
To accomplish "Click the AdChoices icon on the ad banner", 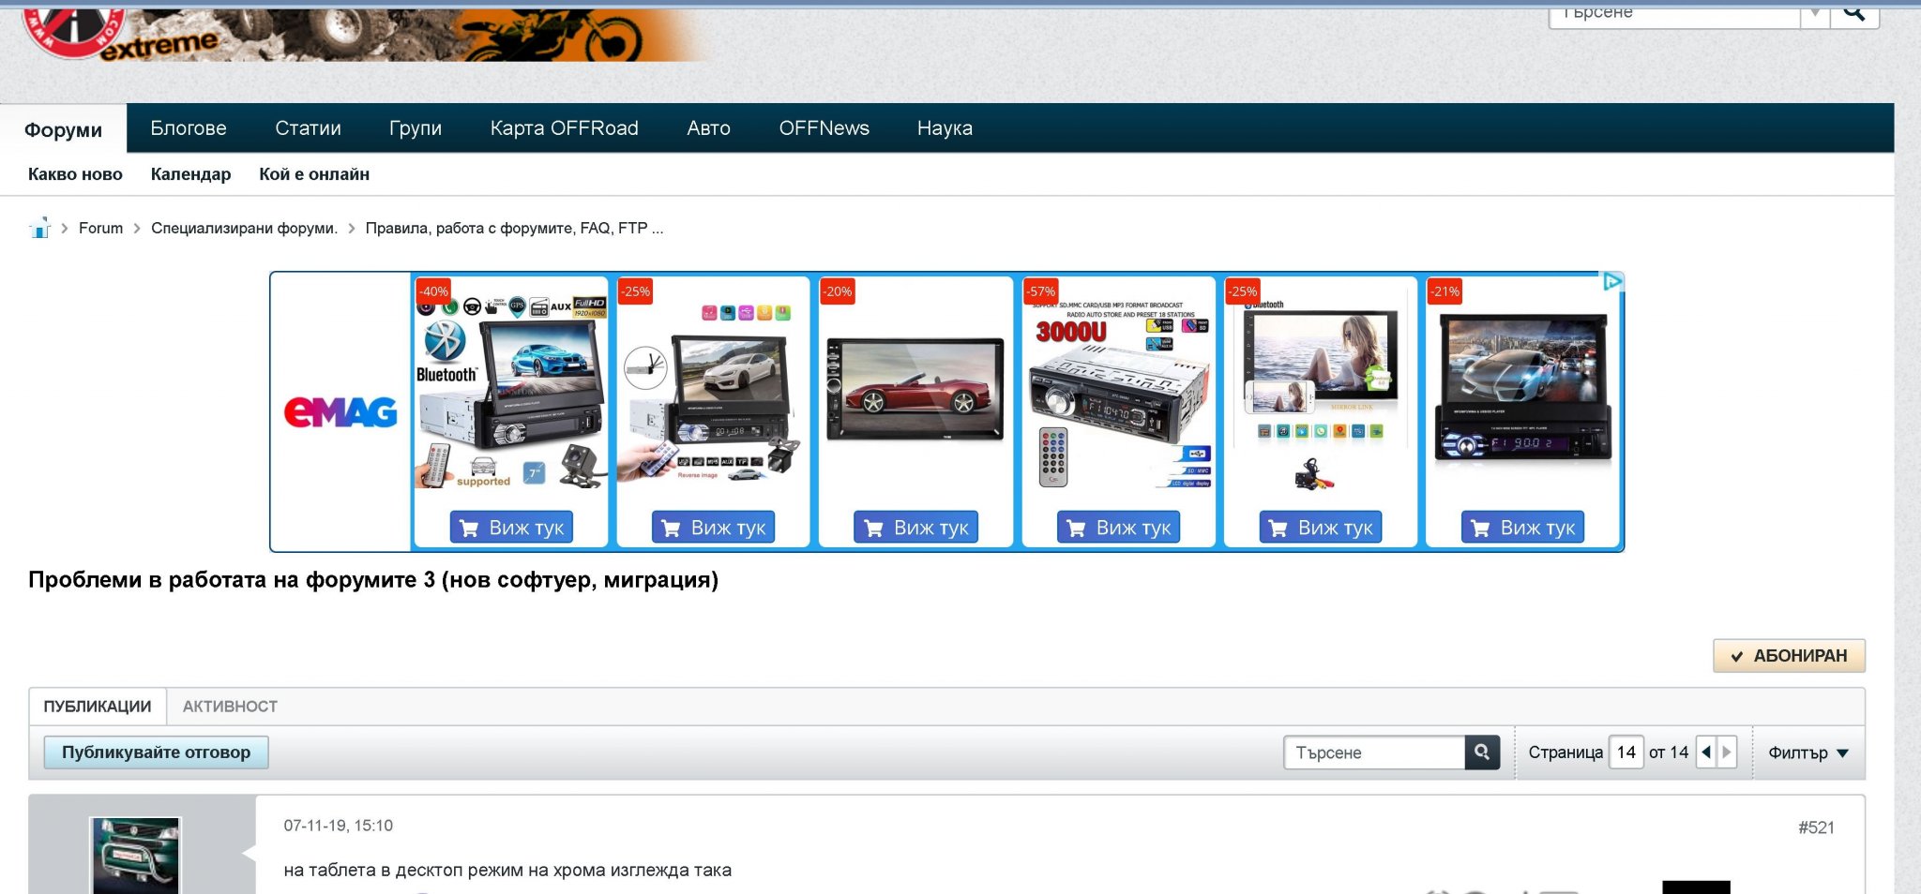I will point(1612,281).
